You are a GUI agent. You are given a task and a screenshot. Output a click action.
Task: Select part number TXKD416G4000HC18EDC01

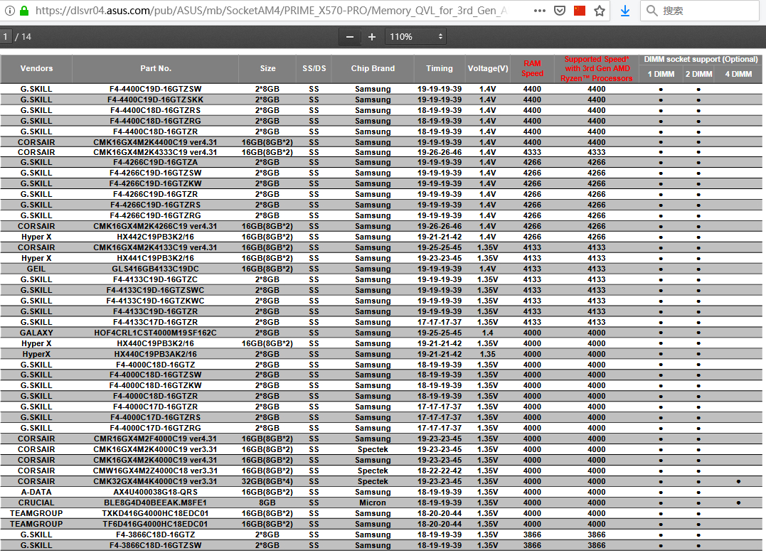[155, 513]
